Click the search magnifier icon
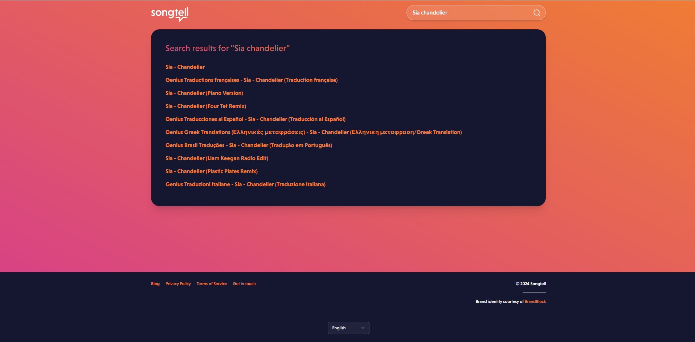The image size is (695, 342). click(537, 13)
